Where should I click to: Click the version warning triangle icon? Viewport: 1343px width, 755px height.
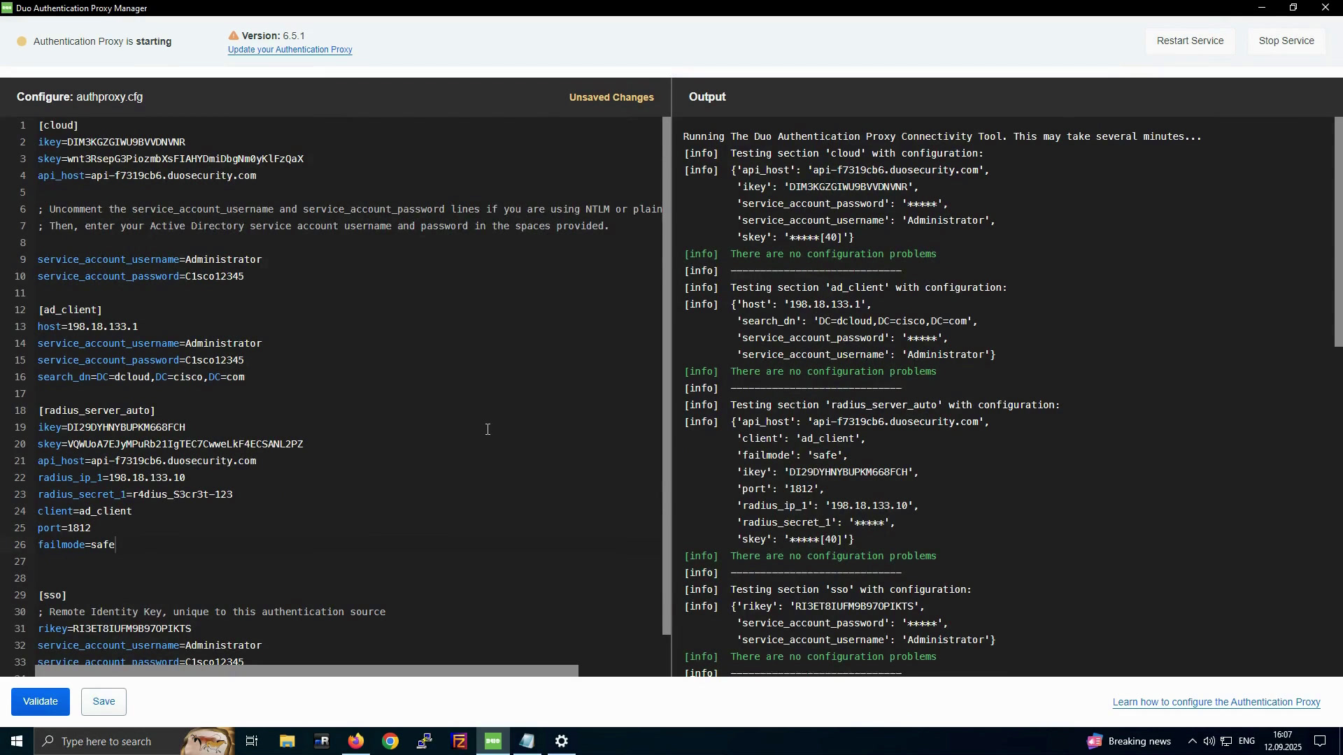click(233, 36)
